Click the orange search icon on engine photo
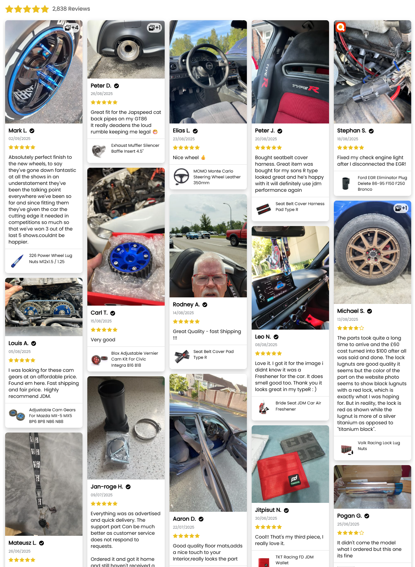This screenshot has width=415, height=567. tap(340, 27)
